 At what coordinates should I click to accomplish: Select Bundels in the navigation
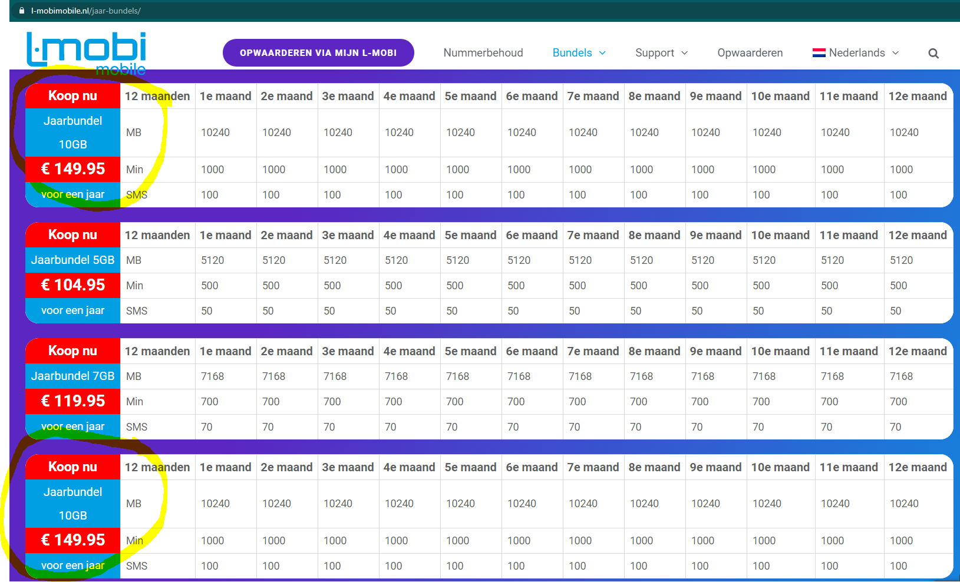[x=572, y=53]
